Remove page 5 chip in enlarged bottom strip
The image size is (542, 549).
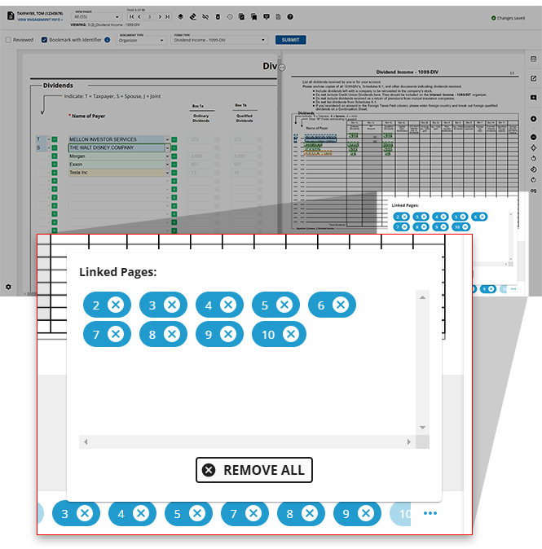coord(197,513)
